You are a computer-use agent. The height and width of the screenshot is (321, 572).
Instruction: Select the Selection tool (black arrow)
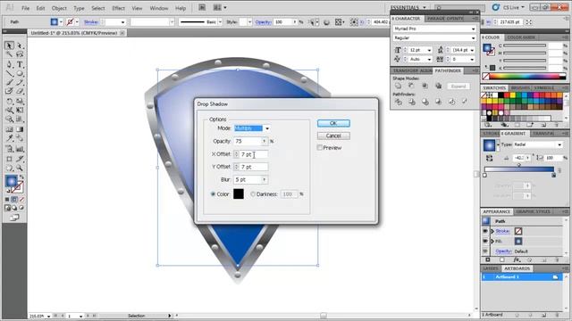pos(9,45)
